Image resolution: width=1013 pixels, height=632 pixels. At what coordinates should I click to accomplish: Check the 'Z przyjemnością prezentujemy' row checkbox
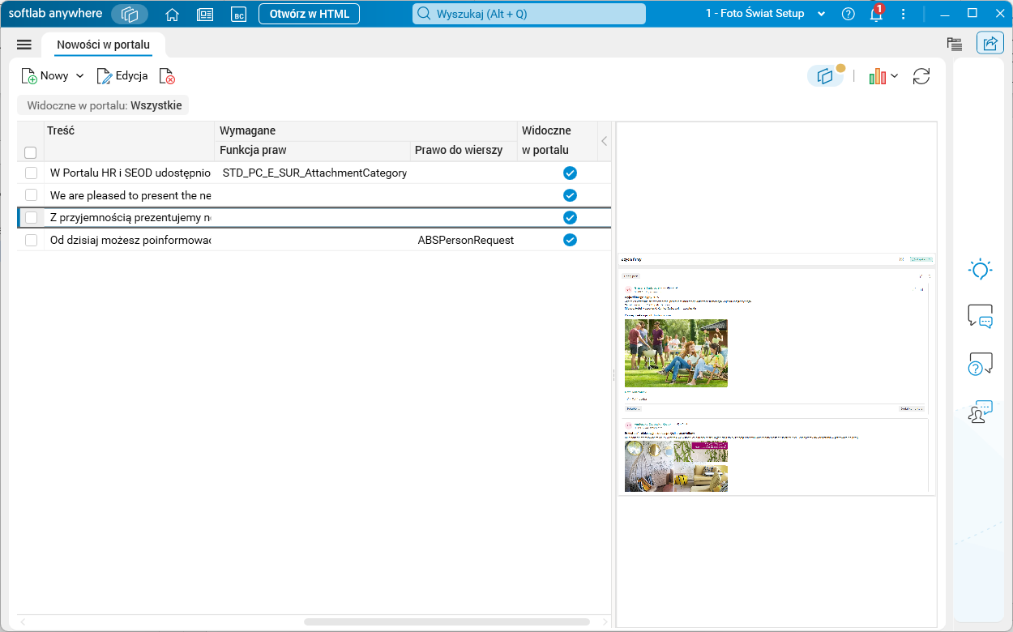click(x=31, y=217)
